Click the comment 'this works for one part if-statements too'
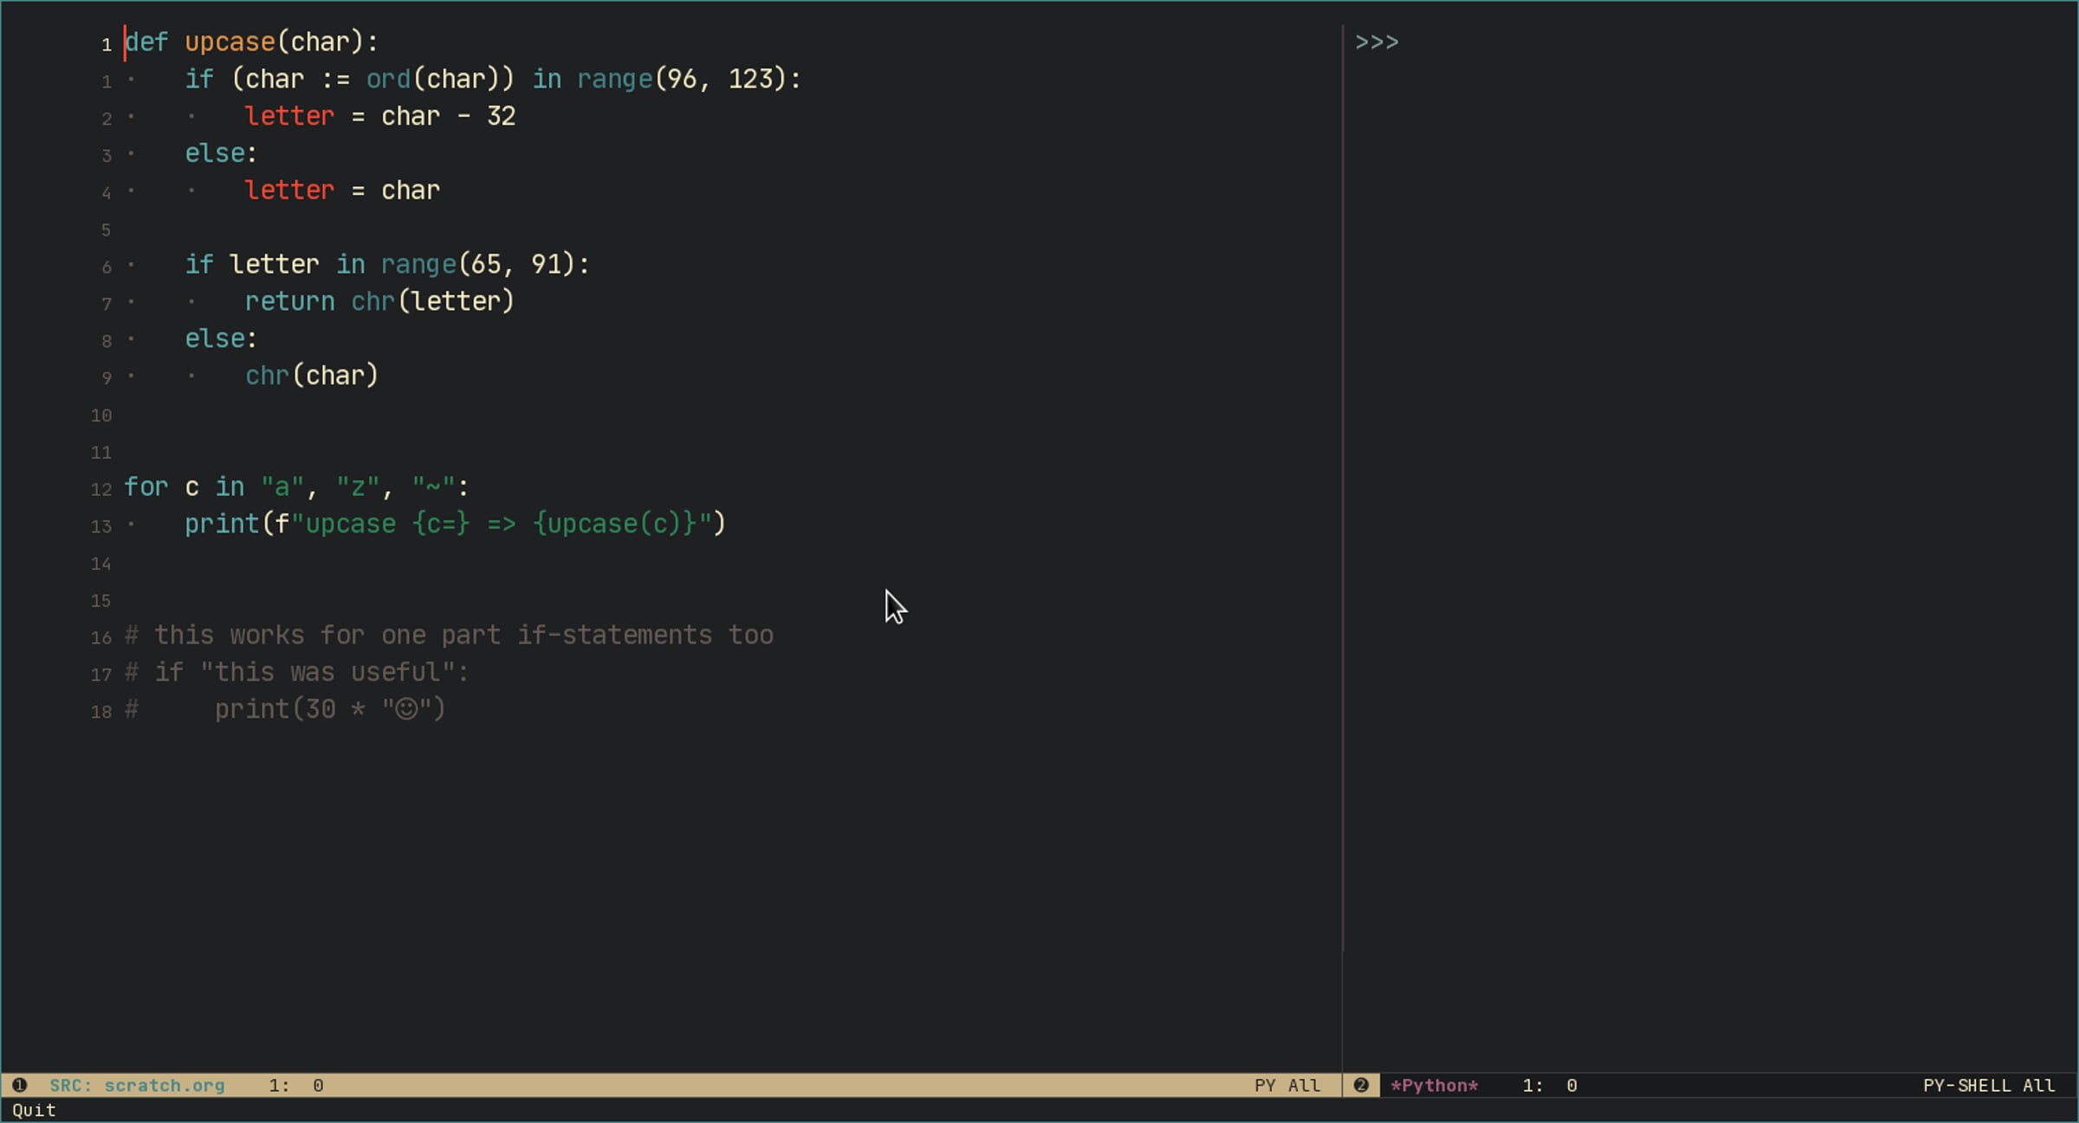Screen dimensions: 2079x1123 coord(463,636)
